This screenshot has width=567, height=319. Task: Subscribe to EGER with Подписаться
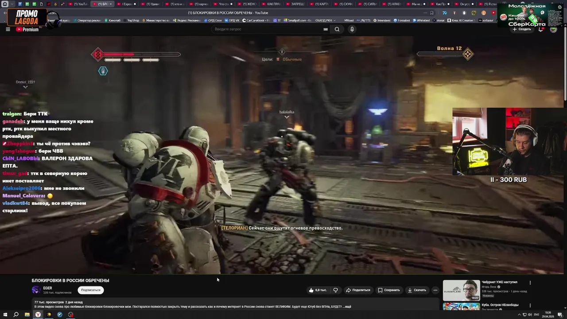[x=91, y=290]
